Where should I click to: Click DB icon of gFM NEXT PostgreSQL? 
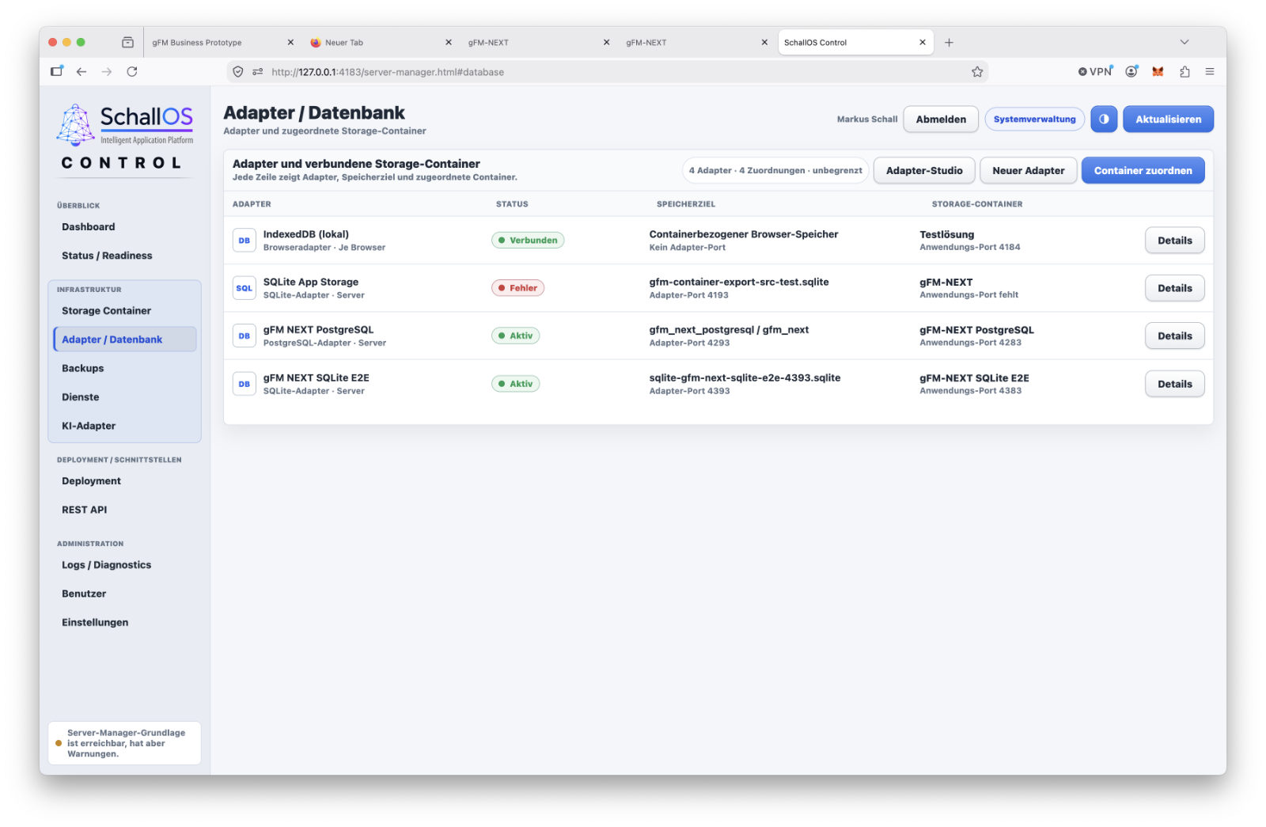click(244, 336)
